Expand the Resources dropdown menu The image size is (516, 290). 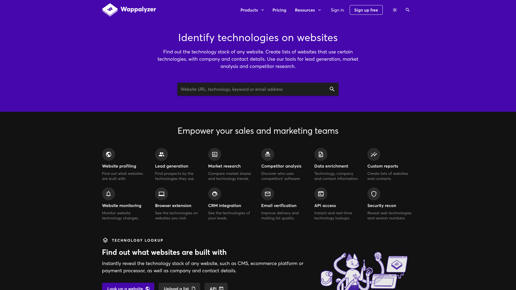308,10
